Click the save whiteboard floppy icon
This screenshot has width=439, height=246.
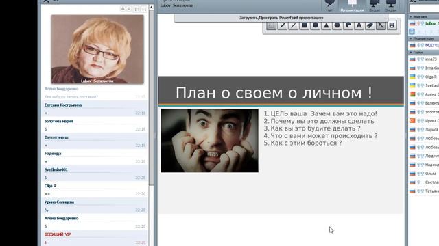(392, 26)
